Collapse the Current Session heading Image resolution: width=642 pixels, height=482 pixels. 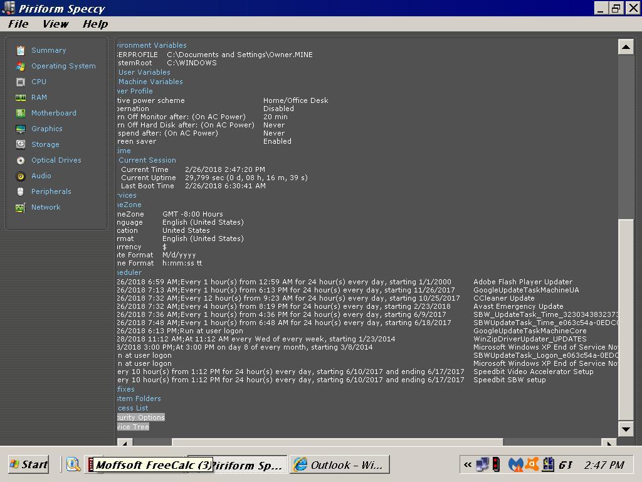pos(147,160)
